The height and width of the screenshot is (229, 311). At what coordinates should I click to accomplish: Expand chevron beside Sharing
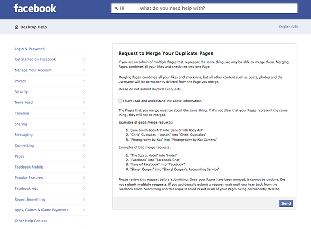click(84, 124)
